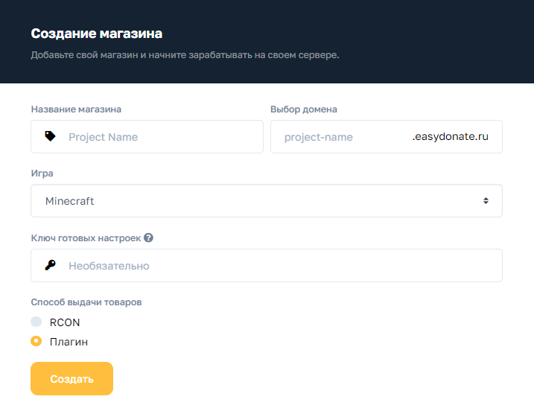This screenshot has height=411, width=534.
Task: Click the Способ выдачи товаров label
Action: [86, 302]
